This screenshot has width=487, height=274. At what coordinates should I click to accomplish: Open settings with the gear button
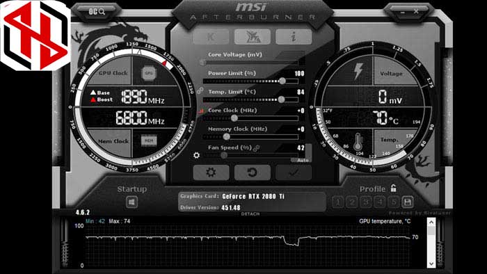tap(211, 172)
